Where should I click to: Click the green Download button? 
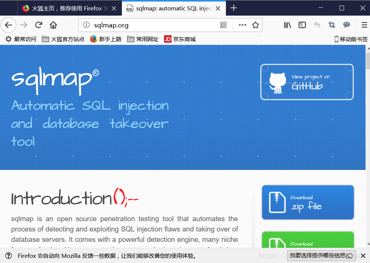coord(308,240)
